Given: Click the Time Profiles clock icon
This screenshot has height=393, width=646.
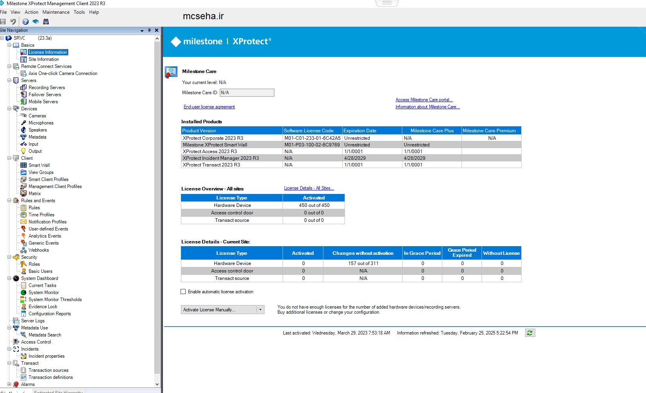Looking at the screenshot, I should coord(24,215).
